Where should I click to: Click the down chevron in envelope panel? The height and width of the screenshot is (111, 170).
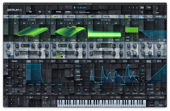coord(72,81)
